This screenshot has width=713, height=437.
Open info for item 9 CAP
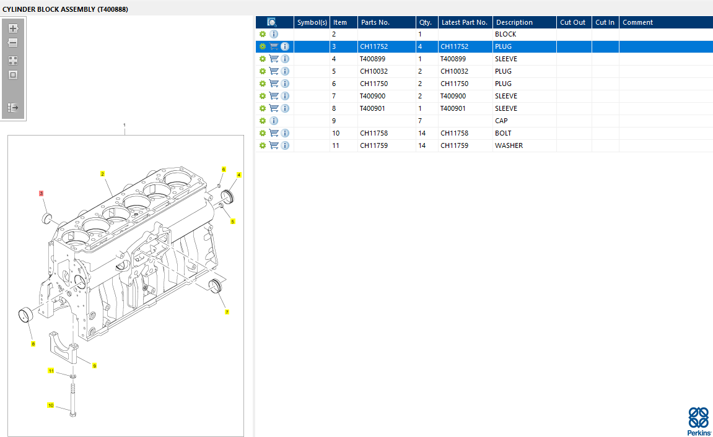coord(274,121)
